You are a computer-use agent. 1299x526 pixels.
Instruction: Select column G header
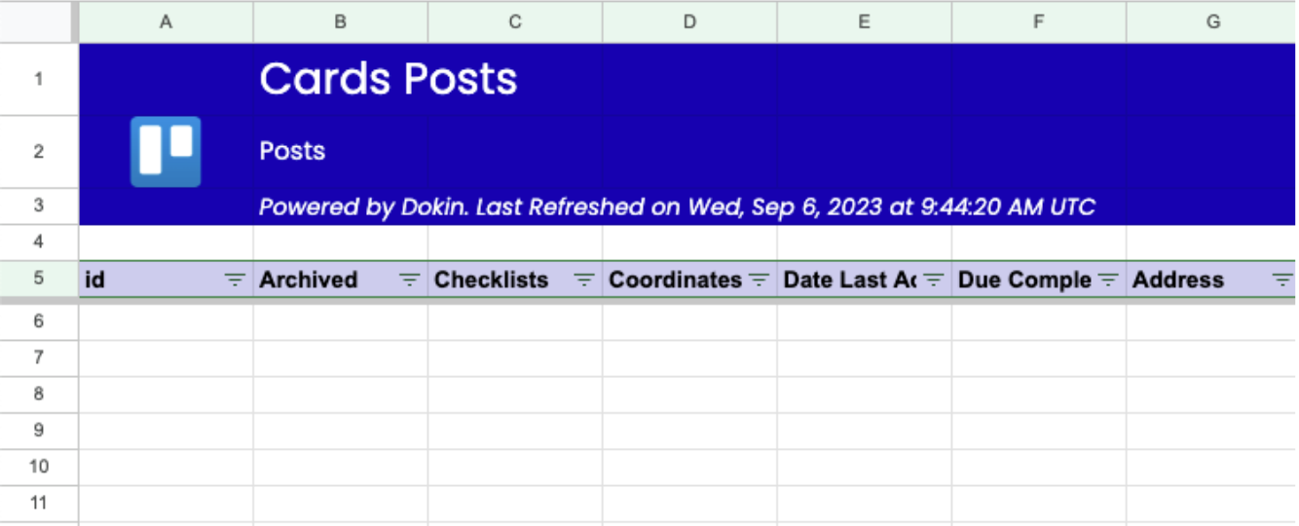pos(1212,21)
